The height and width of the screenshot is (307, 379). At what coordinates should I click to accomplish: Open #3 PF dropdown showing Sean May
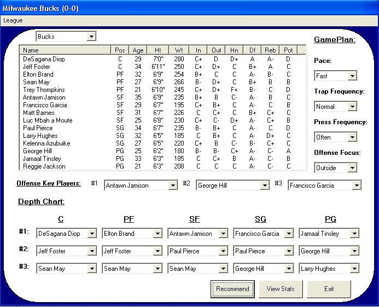(132, 268)
